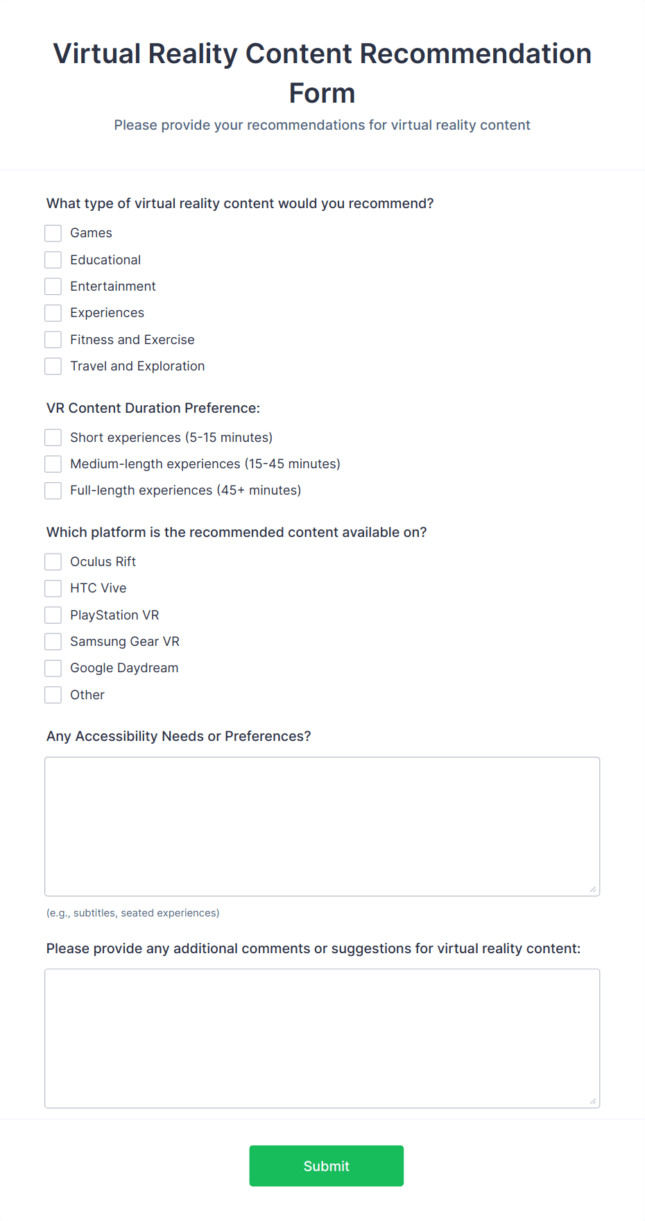Click the accessibility example hint text
Screen dimensions: 645x1221
click(x=132, y=912)
